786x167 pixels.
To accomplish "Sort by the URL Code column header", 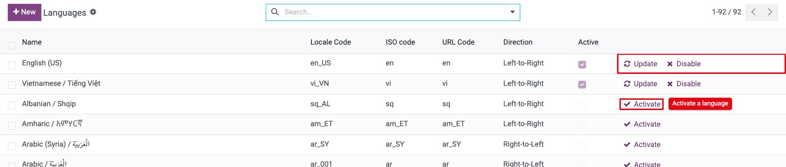I will pos(458,42).
